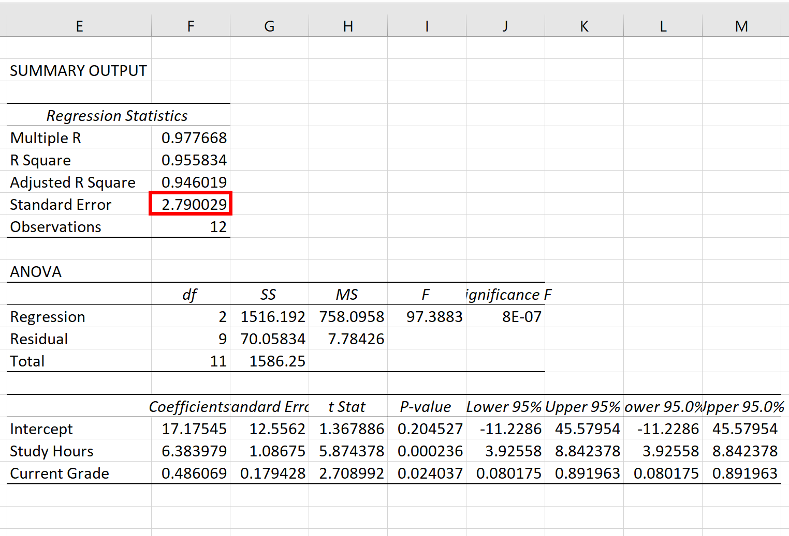Select Study Hours standard error 1.08675
This screenshot has height=536, width=789.
pos(269,451)
